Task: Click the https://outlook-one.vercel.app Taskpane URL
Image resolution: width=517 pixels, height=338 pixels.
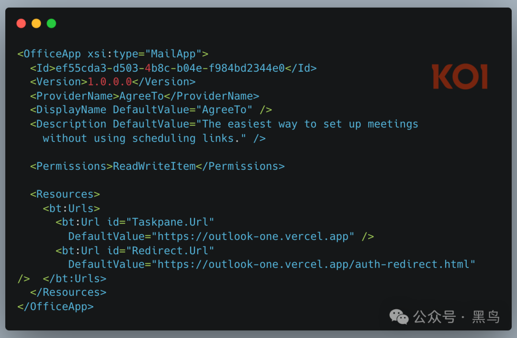Action: (x=253, y=237)
